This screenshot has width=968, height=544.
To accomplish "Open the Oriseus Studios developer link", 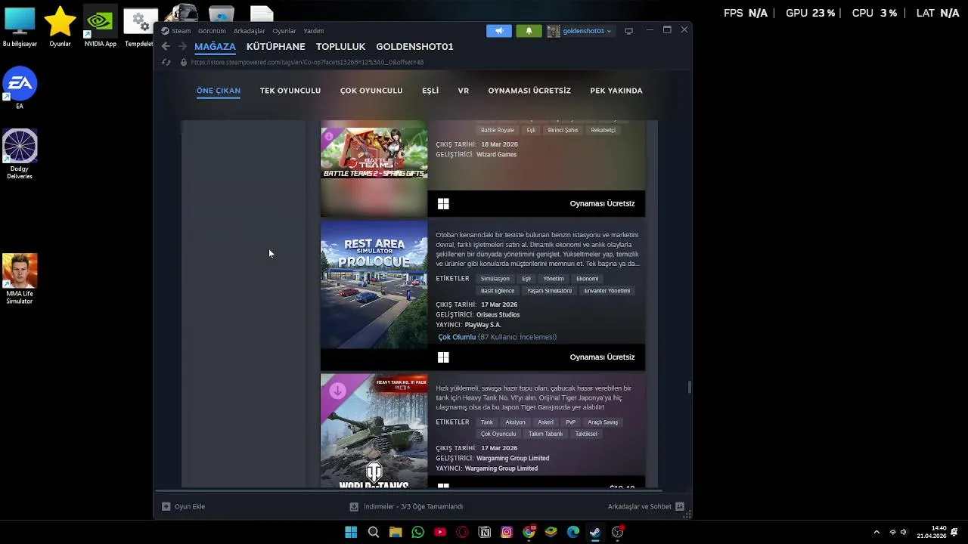I will coord(498,314).
